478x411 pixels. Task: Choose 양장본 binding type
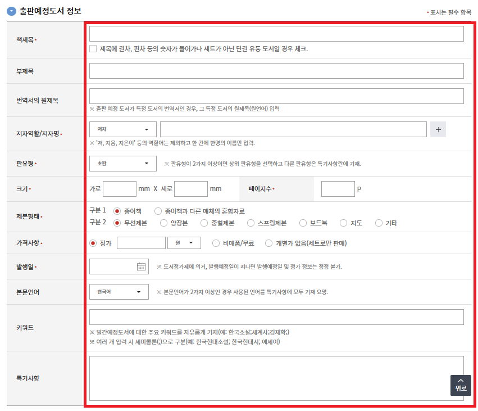(163, 223)
